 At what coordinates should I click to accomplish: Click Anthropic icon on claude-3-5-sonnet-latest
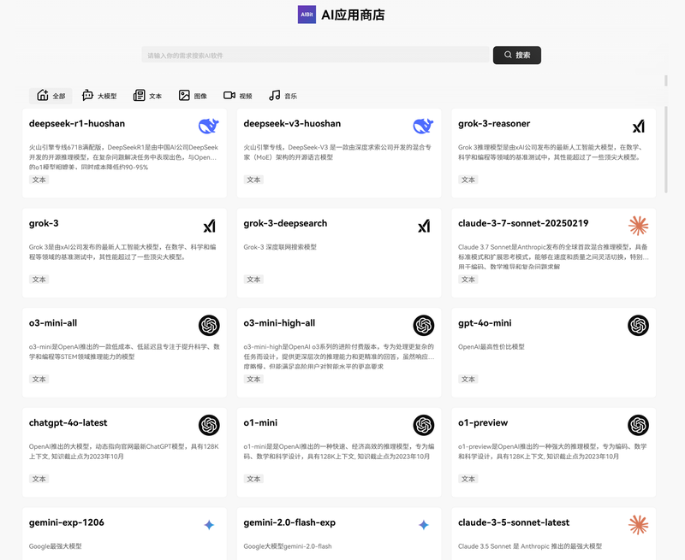[638, 525]
